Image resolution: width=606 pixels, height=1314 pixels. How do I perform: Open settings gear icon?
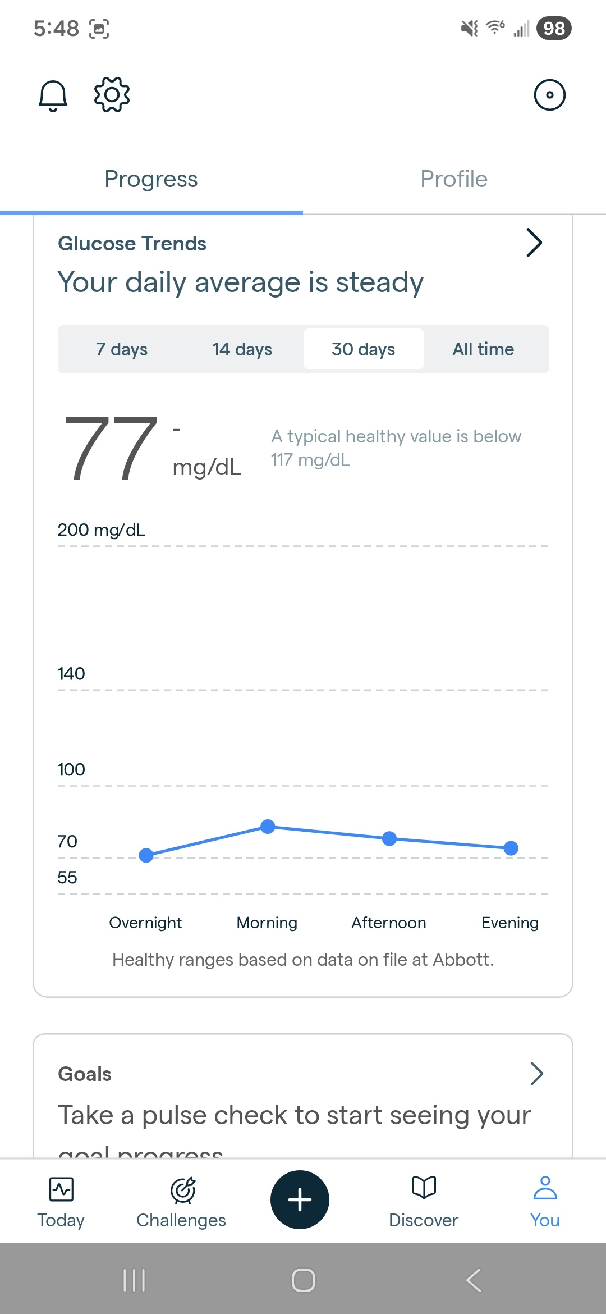112,95
